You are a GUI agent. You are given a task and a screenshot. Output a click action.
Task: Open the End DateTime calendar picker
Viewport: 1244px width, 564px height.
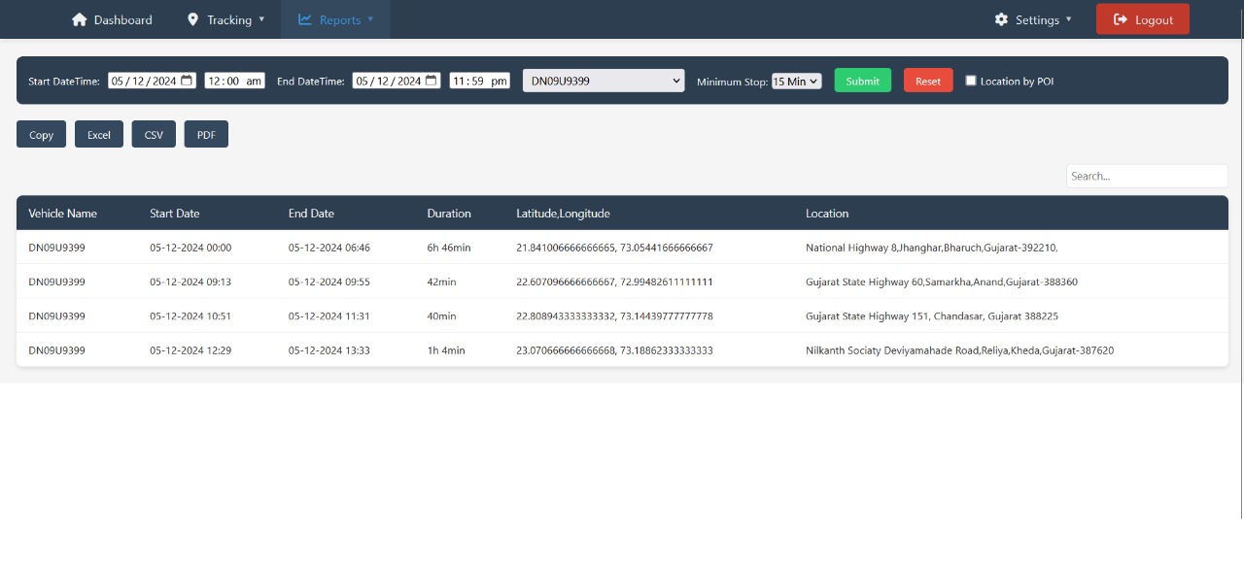(431, 81)
